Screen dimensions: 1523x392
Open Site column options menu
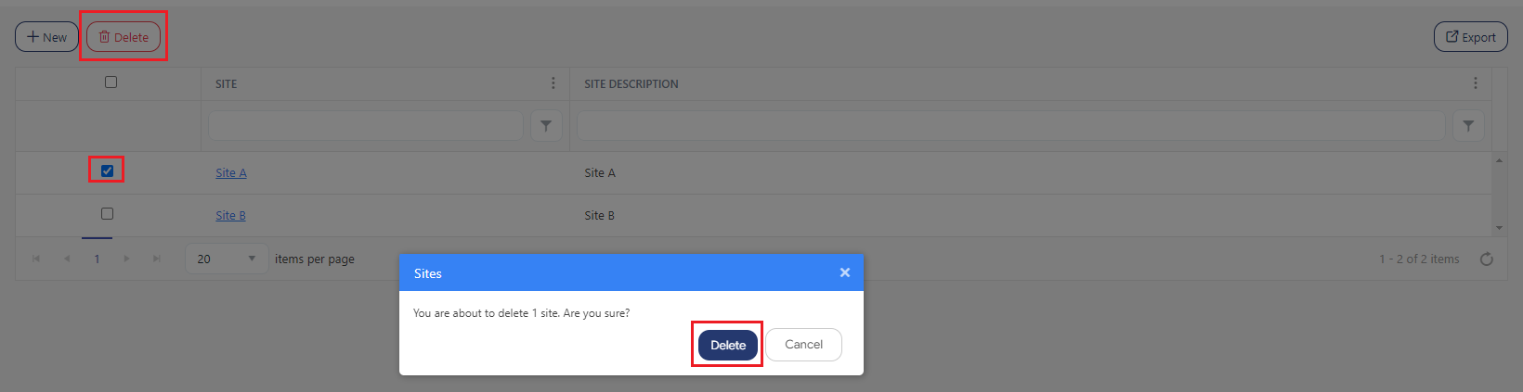(553, 83)
